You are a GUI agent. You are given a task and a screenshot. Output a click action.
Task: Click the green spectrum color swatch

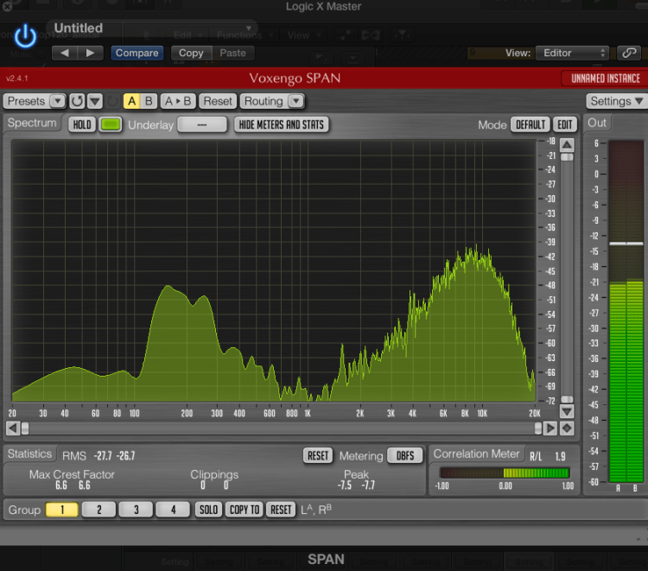pos(111,124)
